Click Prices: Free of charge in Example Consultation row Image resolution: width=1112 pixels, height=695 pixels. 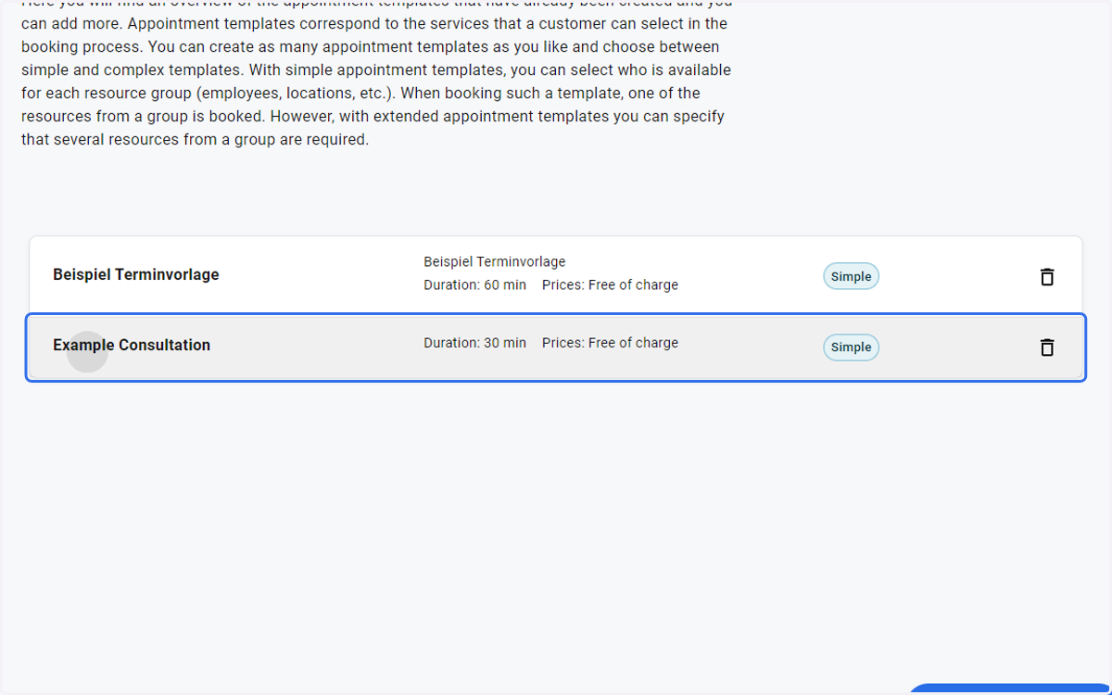pos(610,343)
